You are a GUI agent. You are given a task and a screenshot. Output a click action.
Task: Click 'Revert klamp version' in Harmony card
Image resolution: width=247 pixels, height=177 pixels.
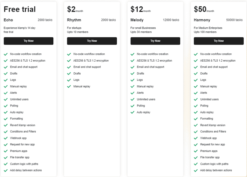[x=213, y=125]
